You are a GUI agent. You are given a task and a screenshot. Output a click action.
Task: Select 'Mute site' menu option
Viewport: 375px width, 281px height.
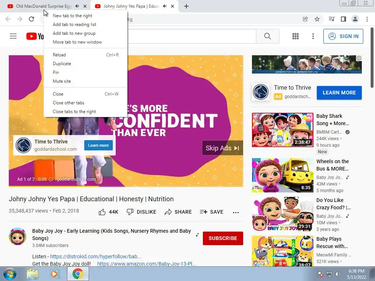tap(85, 81)
